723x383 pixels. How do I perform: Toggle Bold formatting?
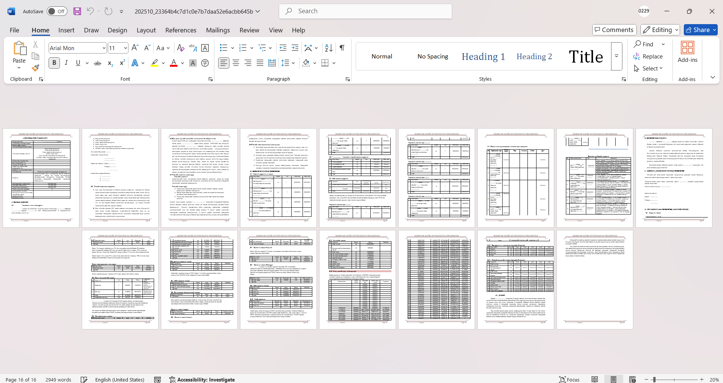tap(54, 63)
